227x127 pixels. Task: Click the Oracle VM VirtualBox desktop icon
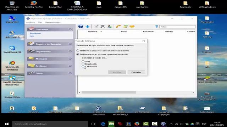click(99, 110)
